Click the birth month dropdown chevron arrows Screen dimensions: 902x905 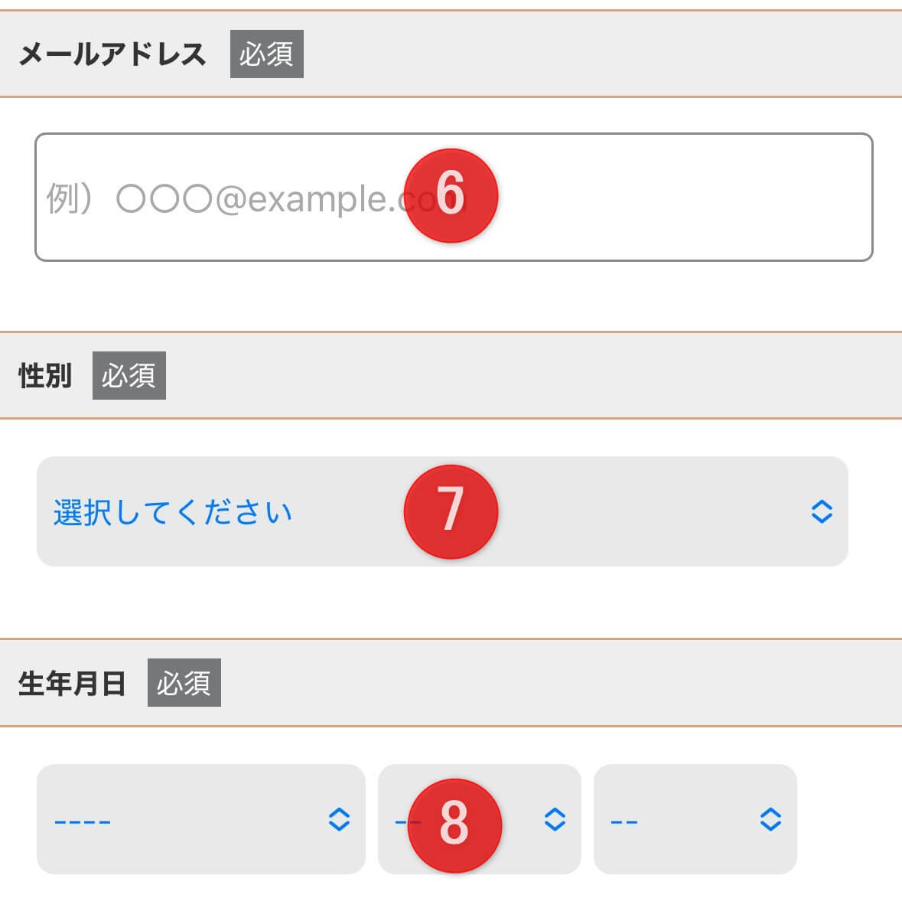[x=555, y=819]
